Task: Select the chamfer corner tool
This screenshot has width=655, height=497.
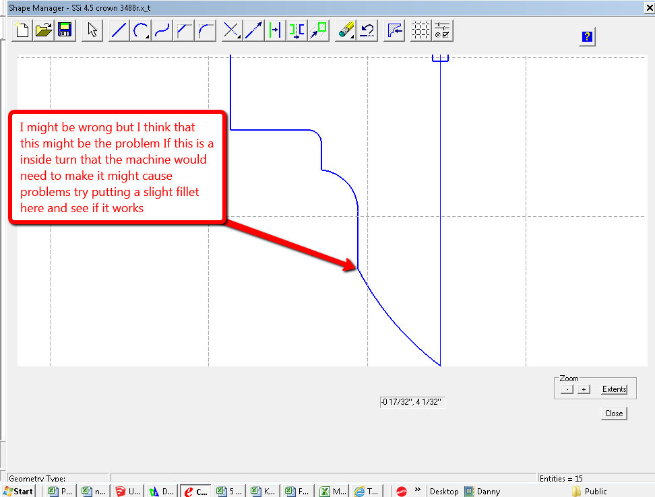Action: pos(183,30)
